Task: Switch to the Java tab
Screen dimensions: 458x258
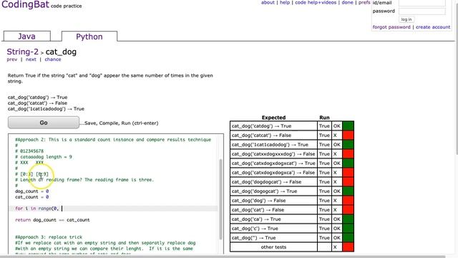Action: point(27,37)
